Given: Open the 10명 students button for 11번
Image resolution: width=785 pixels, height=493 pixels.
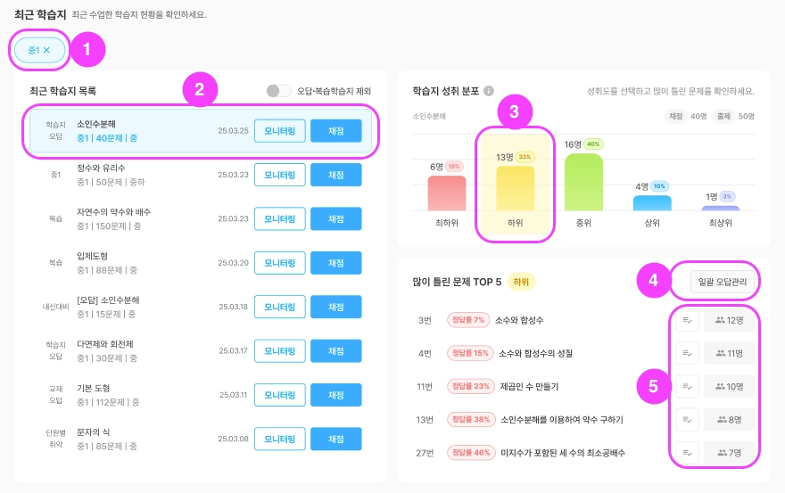Looking at the screenshot, I should click(729, 386).
